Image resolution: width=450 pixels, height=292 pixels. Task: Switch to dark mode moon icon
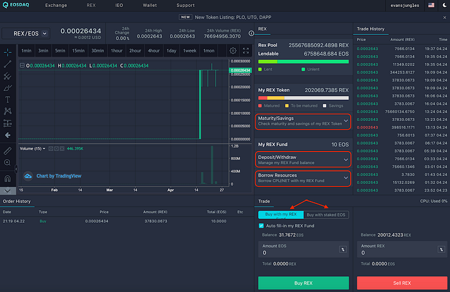coord(445,5)
